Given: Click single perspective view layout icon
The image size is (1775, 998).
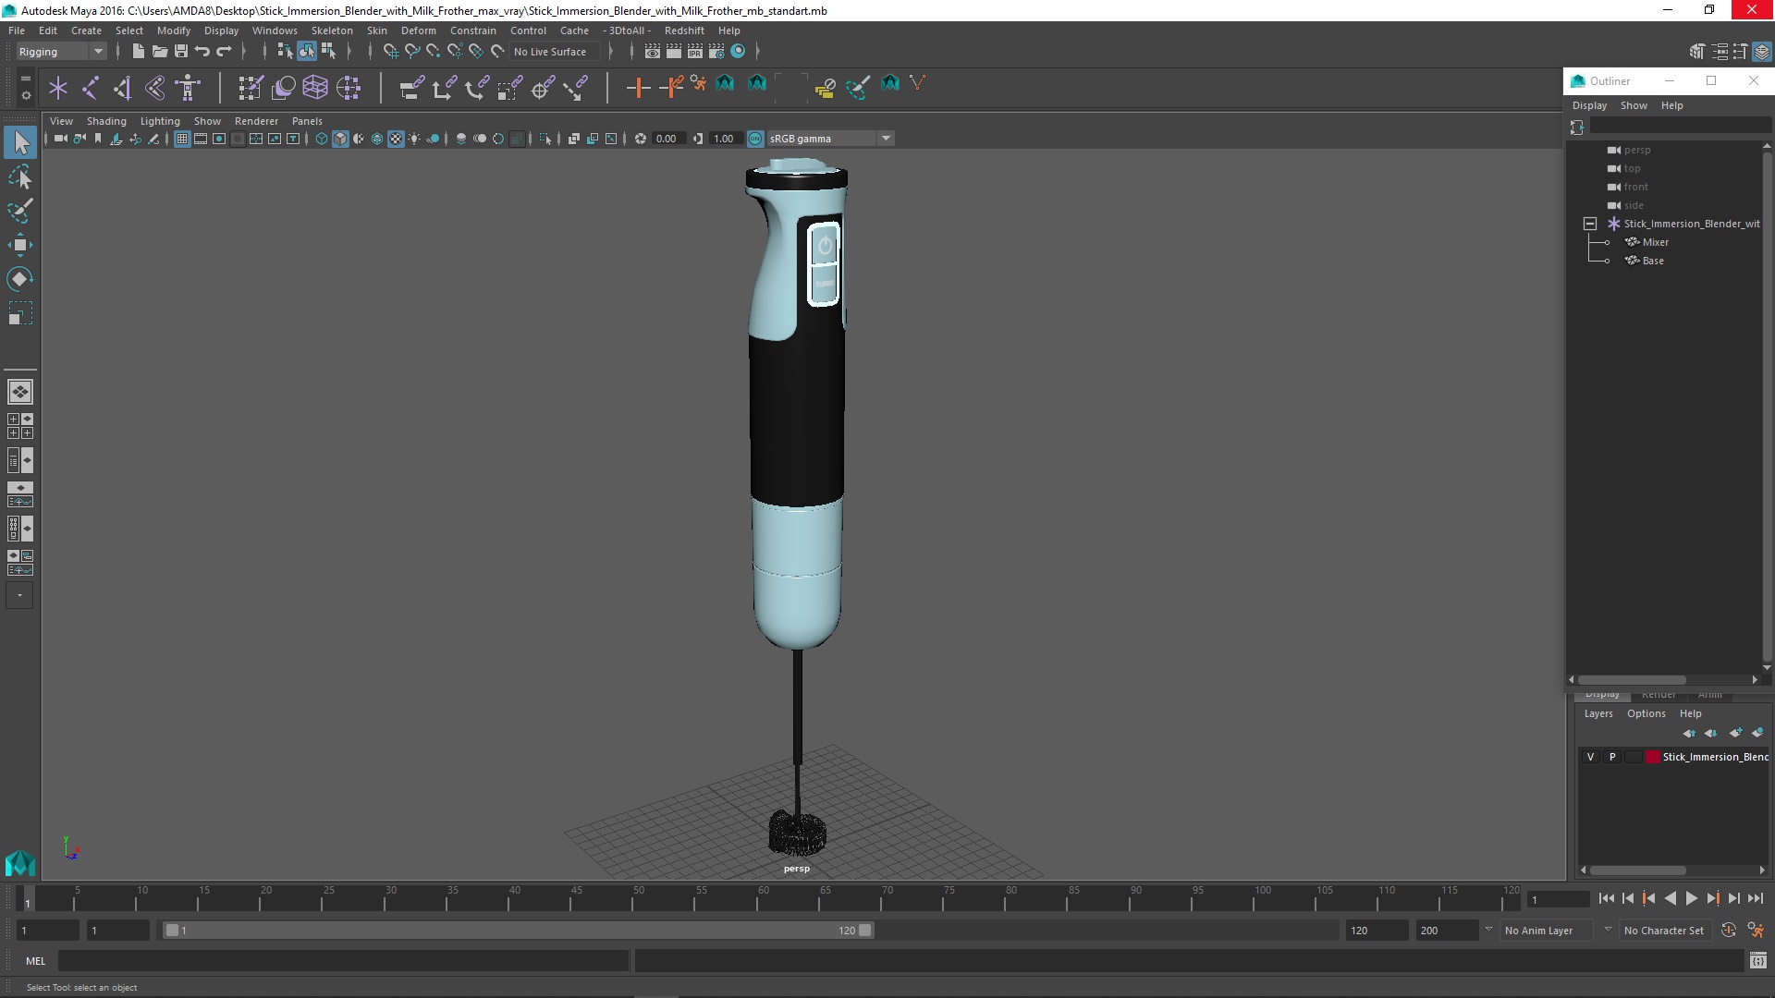Looking at the screenshot, I should (20, 392).
